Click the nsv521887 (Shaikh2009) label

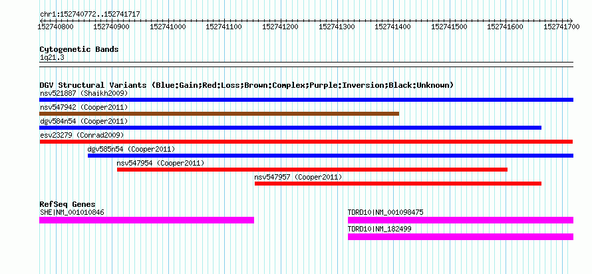click(84, 93)
